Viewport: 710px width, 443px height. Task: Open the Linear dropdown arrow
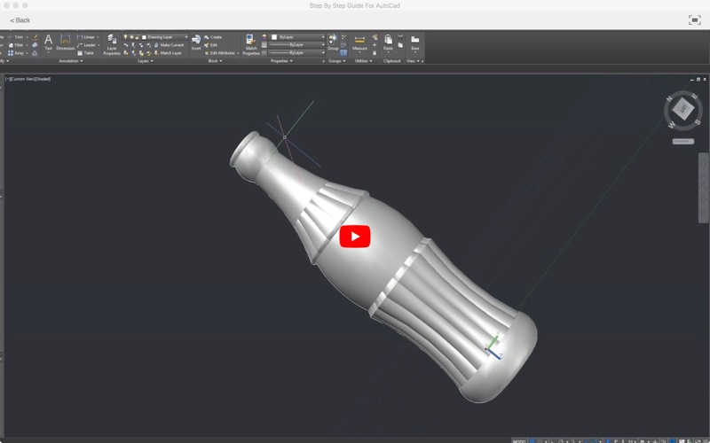[x=99, y=37]
